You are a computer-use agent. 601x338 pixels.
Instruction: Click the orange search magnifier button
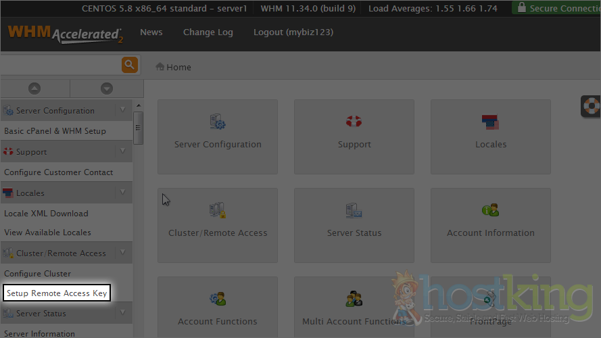click(x=129, y=65)
